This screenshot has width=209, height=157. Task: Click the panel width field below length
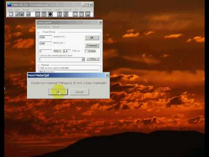[x=46, y=43]
